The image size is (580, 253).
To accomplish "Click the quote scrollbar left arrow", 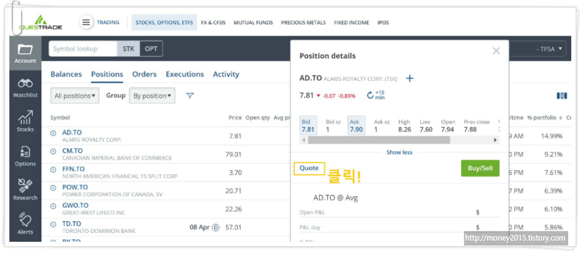I will [x=303, y=140].
